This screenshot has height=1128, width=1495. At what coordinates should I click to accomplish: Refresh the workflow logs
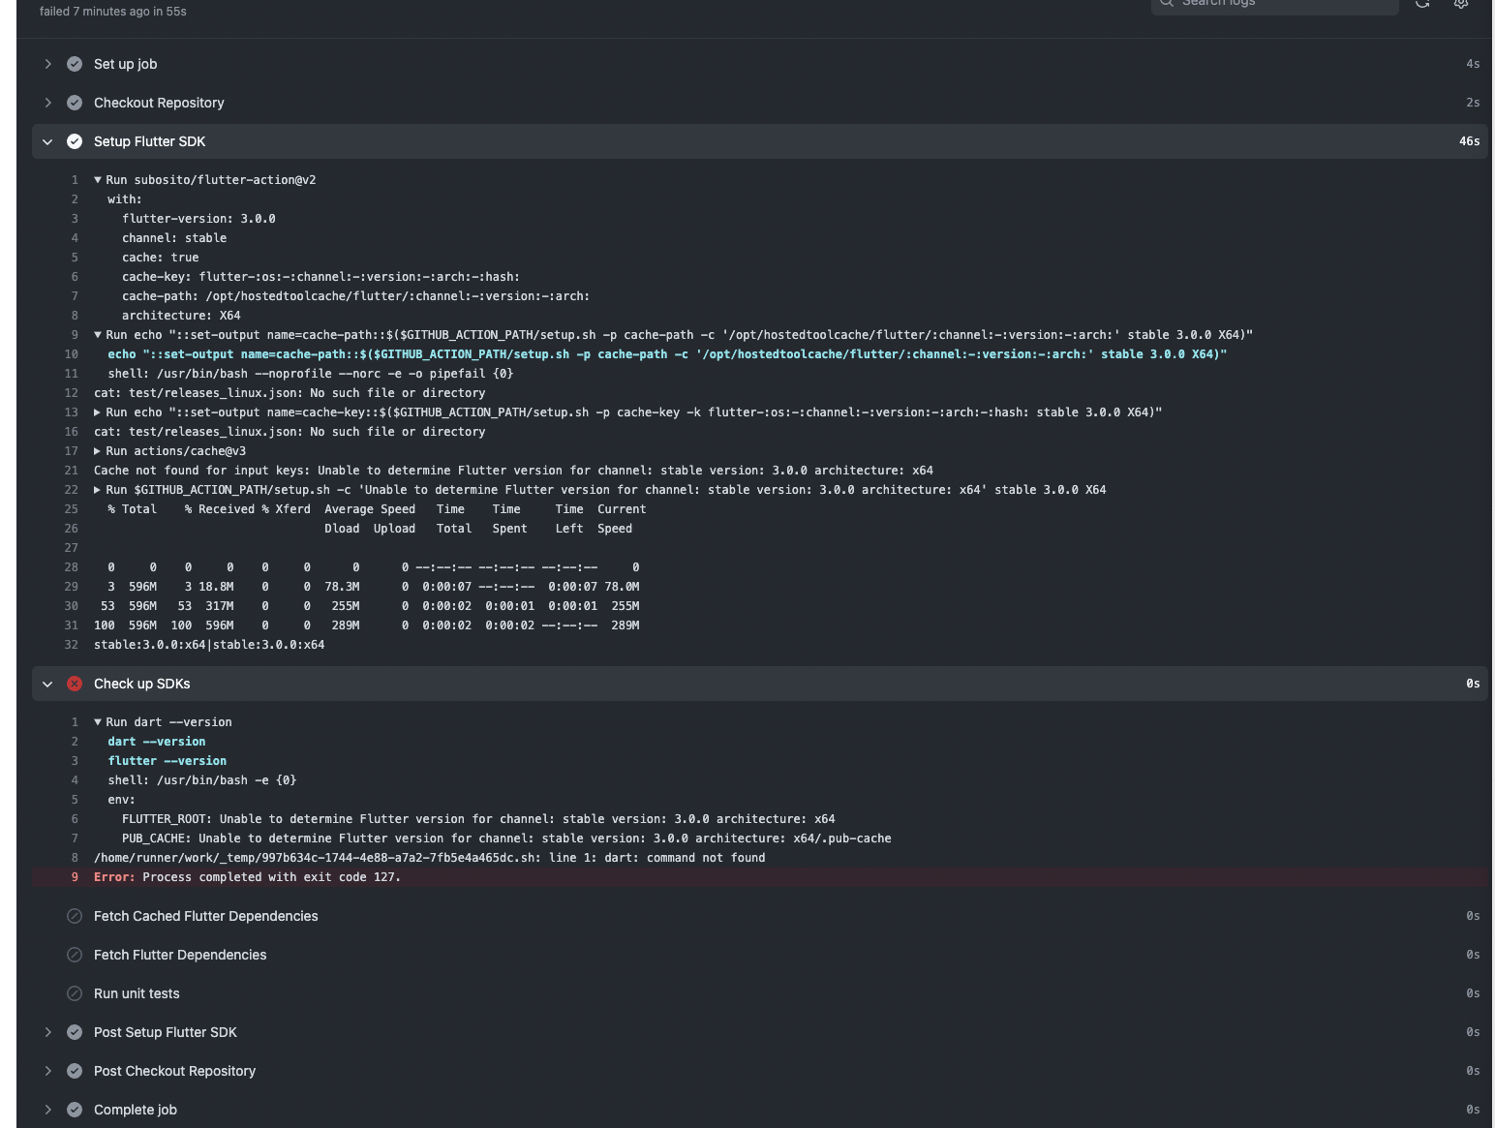point(1422,4)
